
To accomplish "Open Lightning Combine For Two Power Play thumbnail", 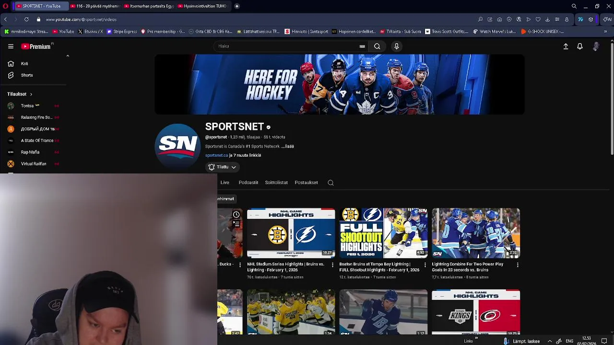I will (476, 233).
